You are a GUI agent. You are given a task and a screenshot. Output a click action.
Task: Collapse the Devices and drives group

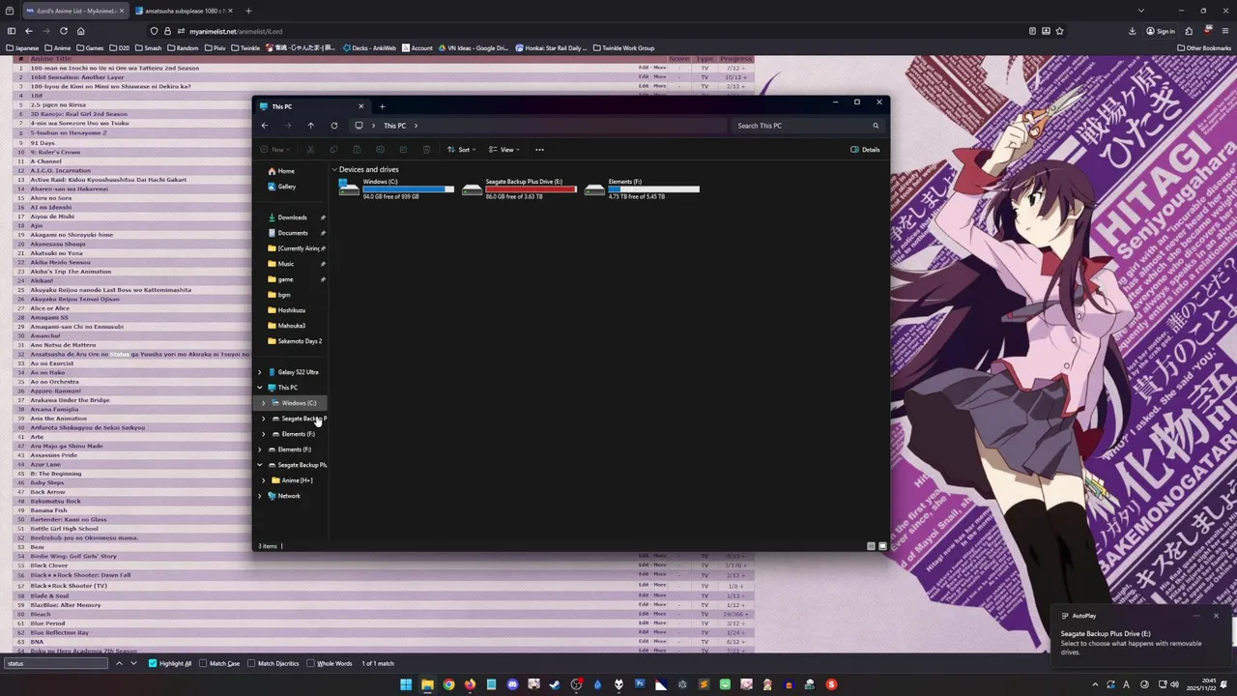point(334,170)
